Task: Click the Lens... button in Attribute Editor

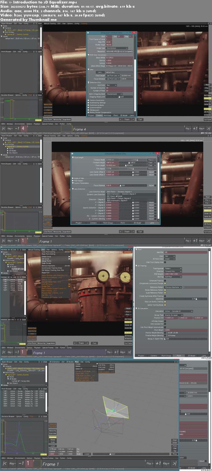Action: (x=100, y=72)
